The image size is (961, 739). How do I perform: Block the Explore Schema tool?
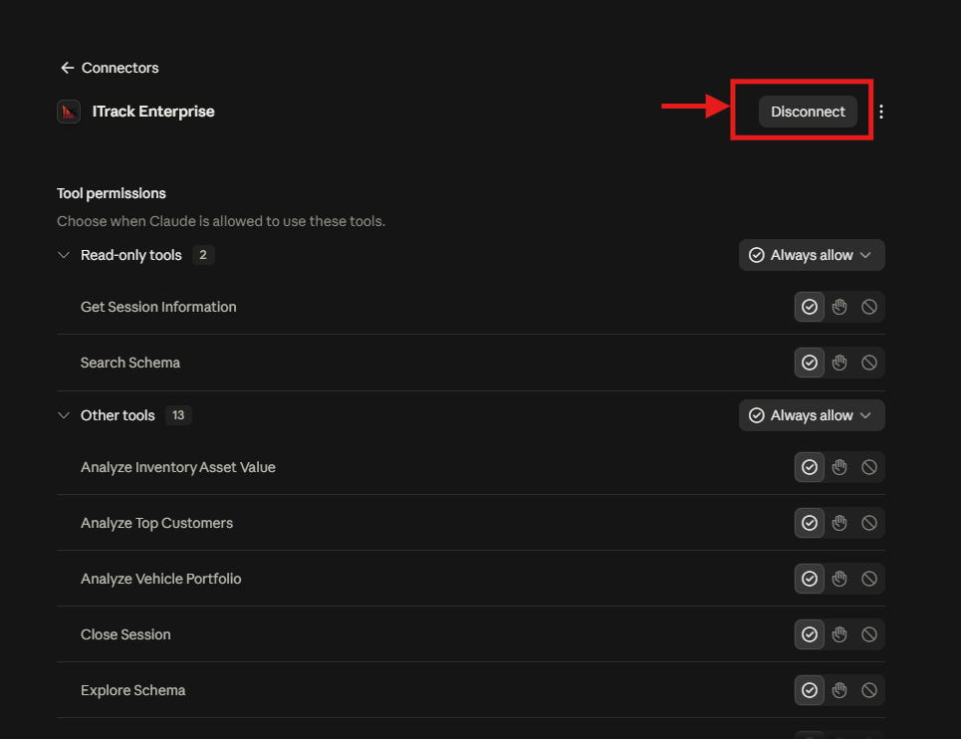pos(869,690)
